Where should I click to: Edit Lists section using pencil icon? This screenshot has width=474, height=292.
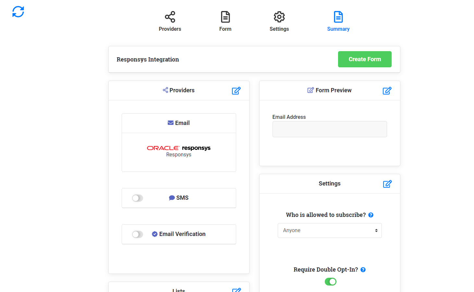click(x=237, y=290)
